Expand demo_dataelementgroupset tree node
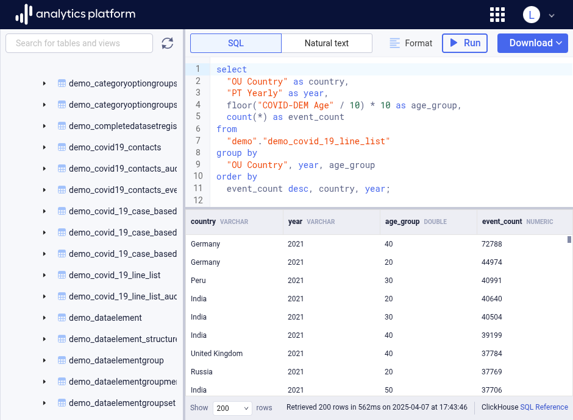The width and height of the screenshot is (573, 420). 44,403
